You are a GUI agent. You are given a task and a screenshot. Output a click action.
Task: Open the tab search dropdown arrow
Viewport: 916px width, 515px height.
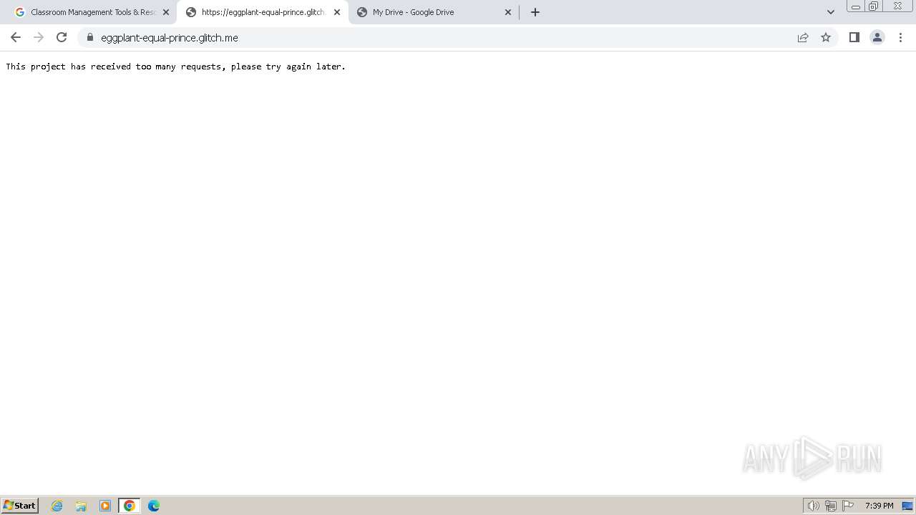click(x=831, y=12)
